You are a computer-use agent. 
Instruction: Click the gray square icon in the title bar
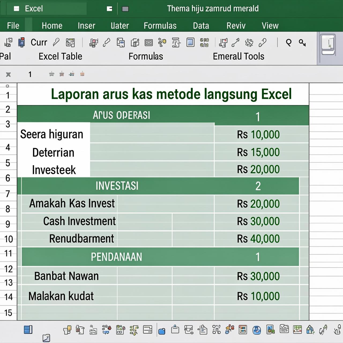click(125, 9)
